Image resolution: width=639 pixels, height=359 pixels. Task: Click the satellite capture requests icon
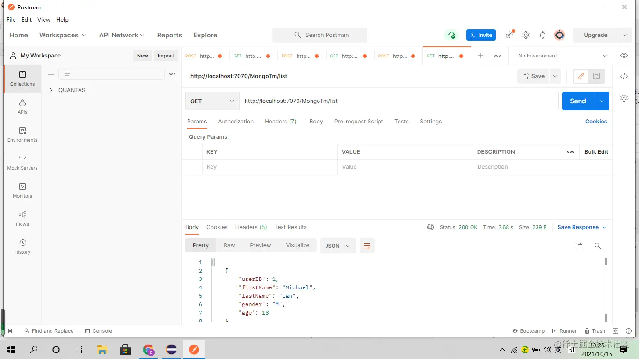pyautogui.click(x=509, y=35)
